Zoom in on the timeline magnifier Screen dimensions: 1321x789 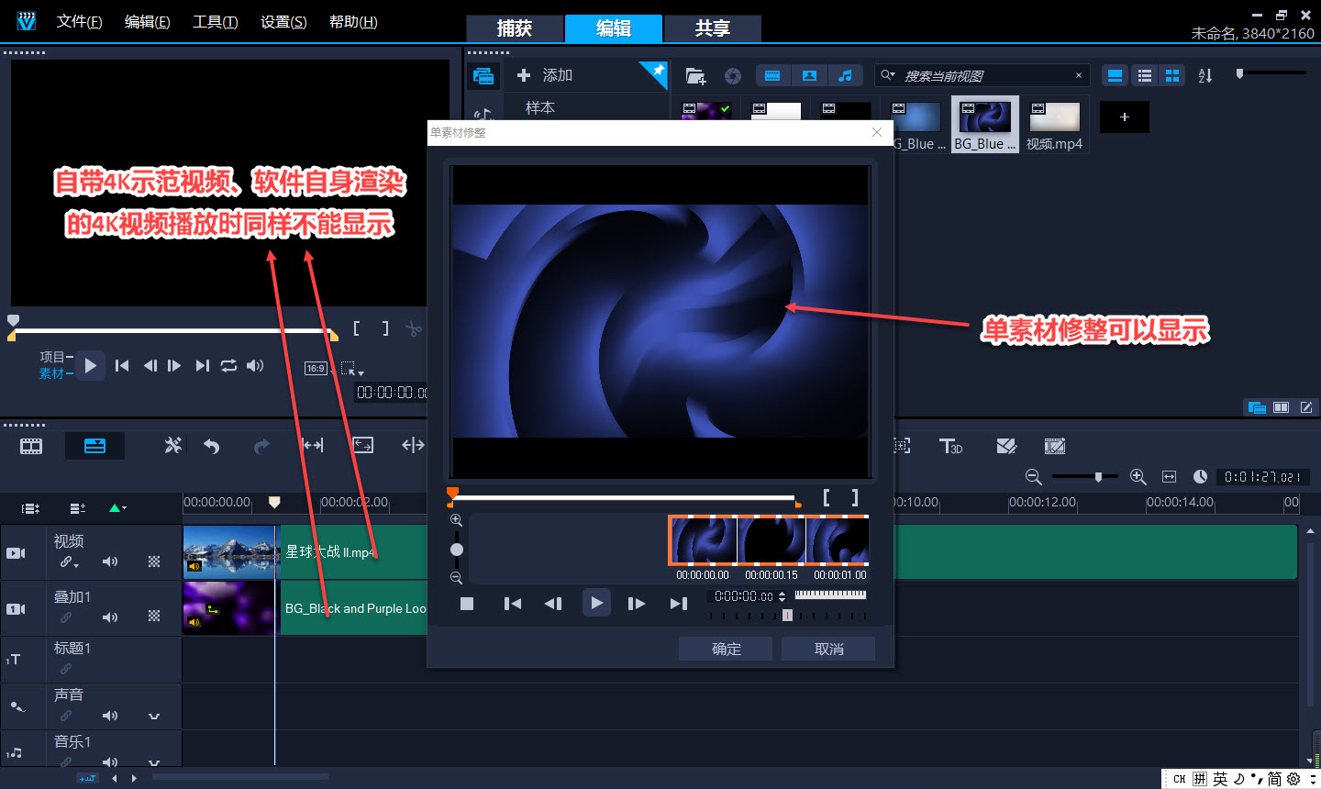tap(1138, 477)
